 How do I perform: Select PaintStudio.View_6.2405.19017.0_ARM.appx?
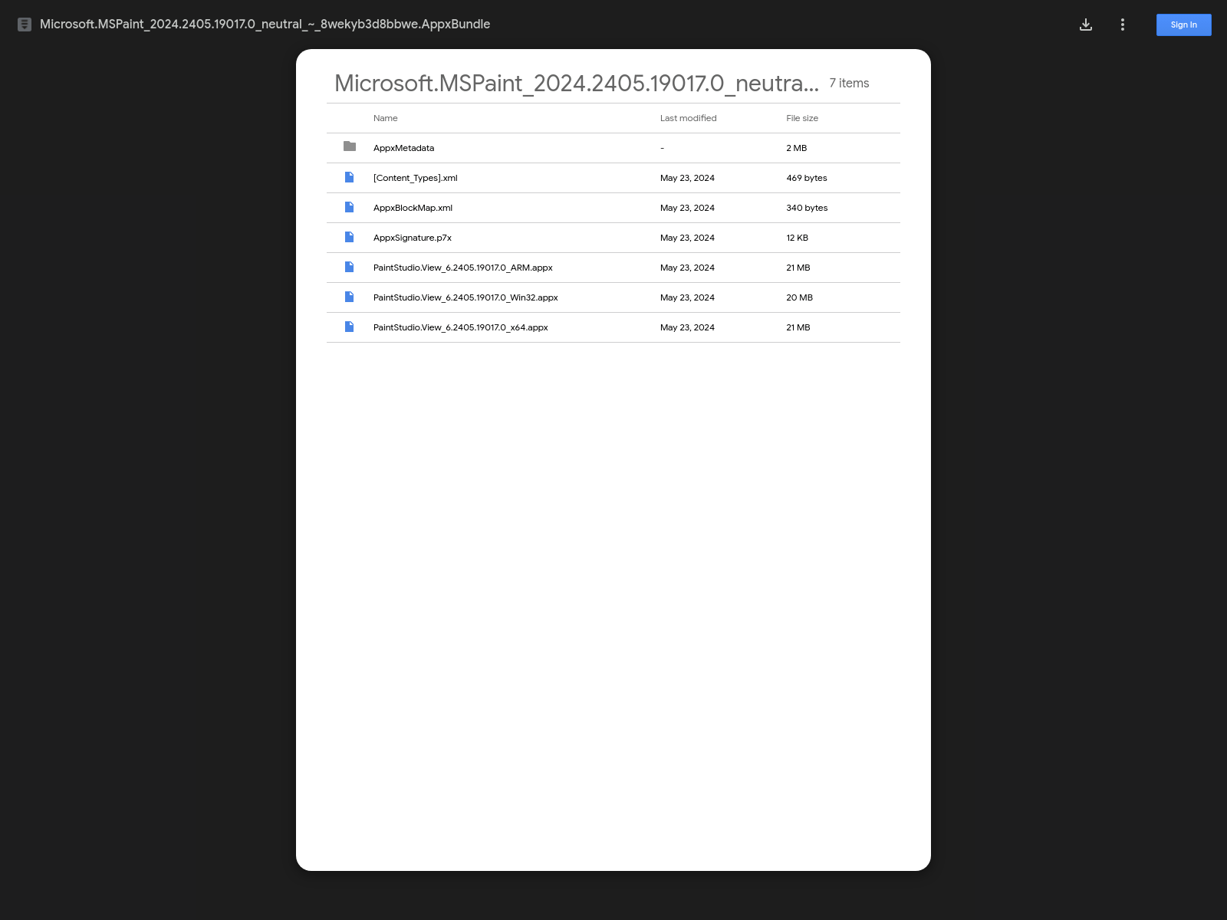pyautogui.click(x=463, y=268)
